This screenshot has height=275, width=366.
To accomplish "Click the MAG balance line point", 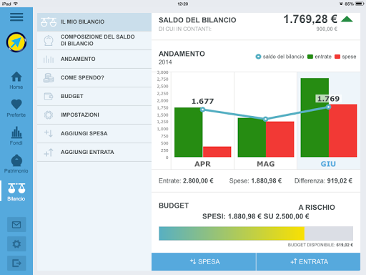I will [265, 119].
